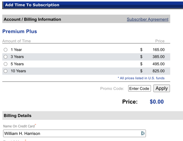Pick the 10 Years radio option
The height and width of the screenshot is (141, 183).
[6, 71]
